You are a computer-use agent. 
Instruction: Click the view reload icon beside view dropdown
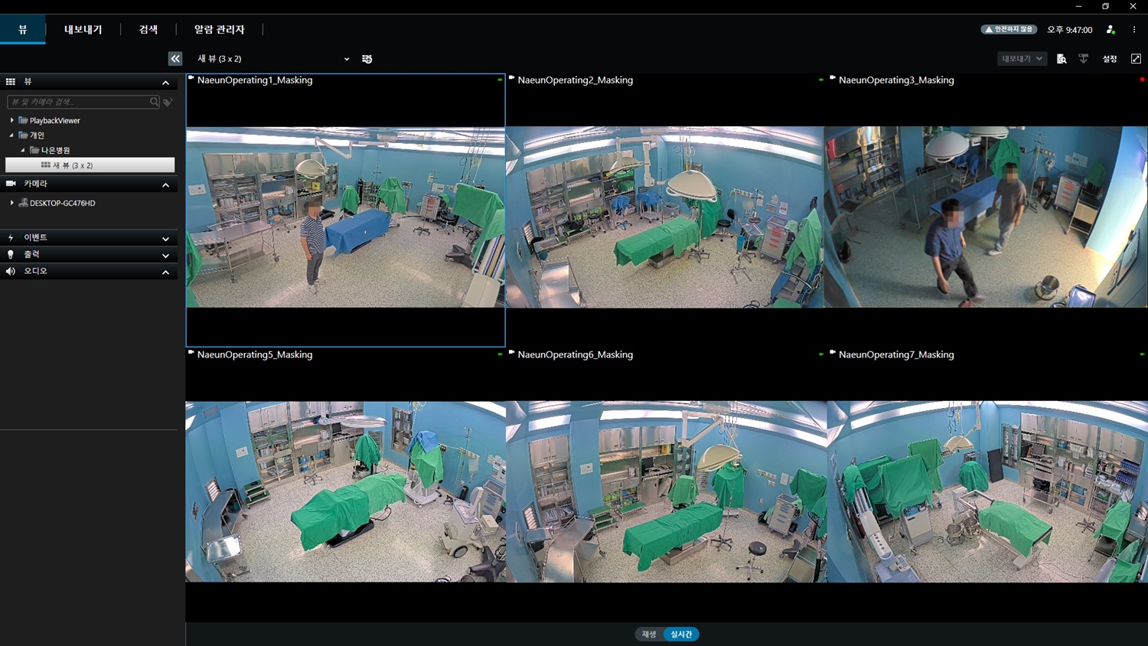367,59
